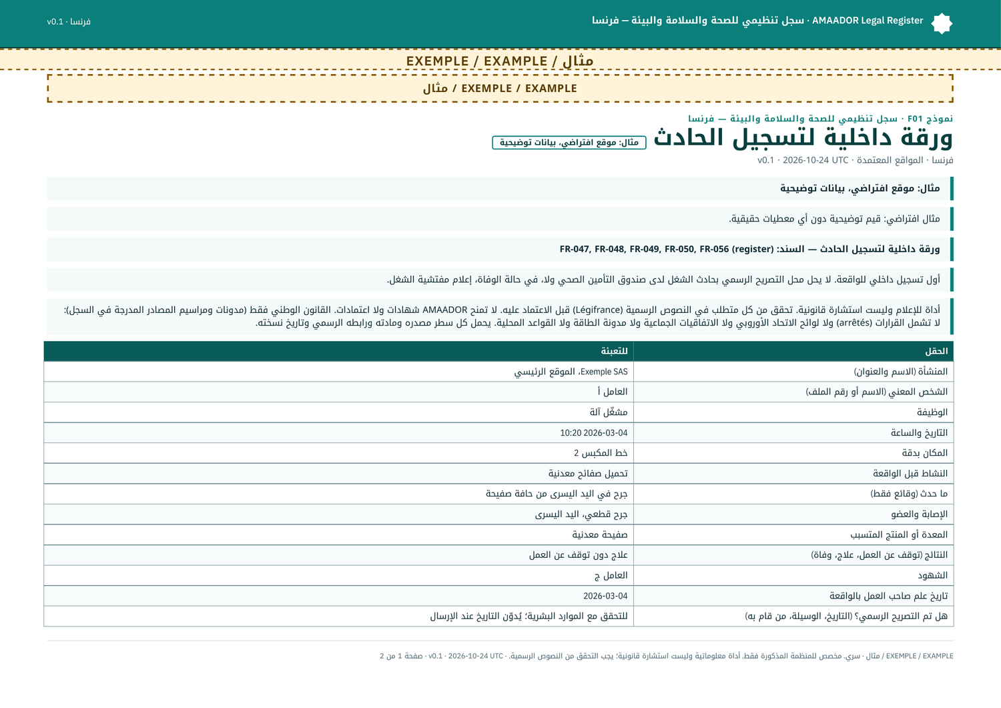Select the field label "الشخص المعني (الاسم أو رقم الملف)"
1001x708 pixels.
(877, 392)
